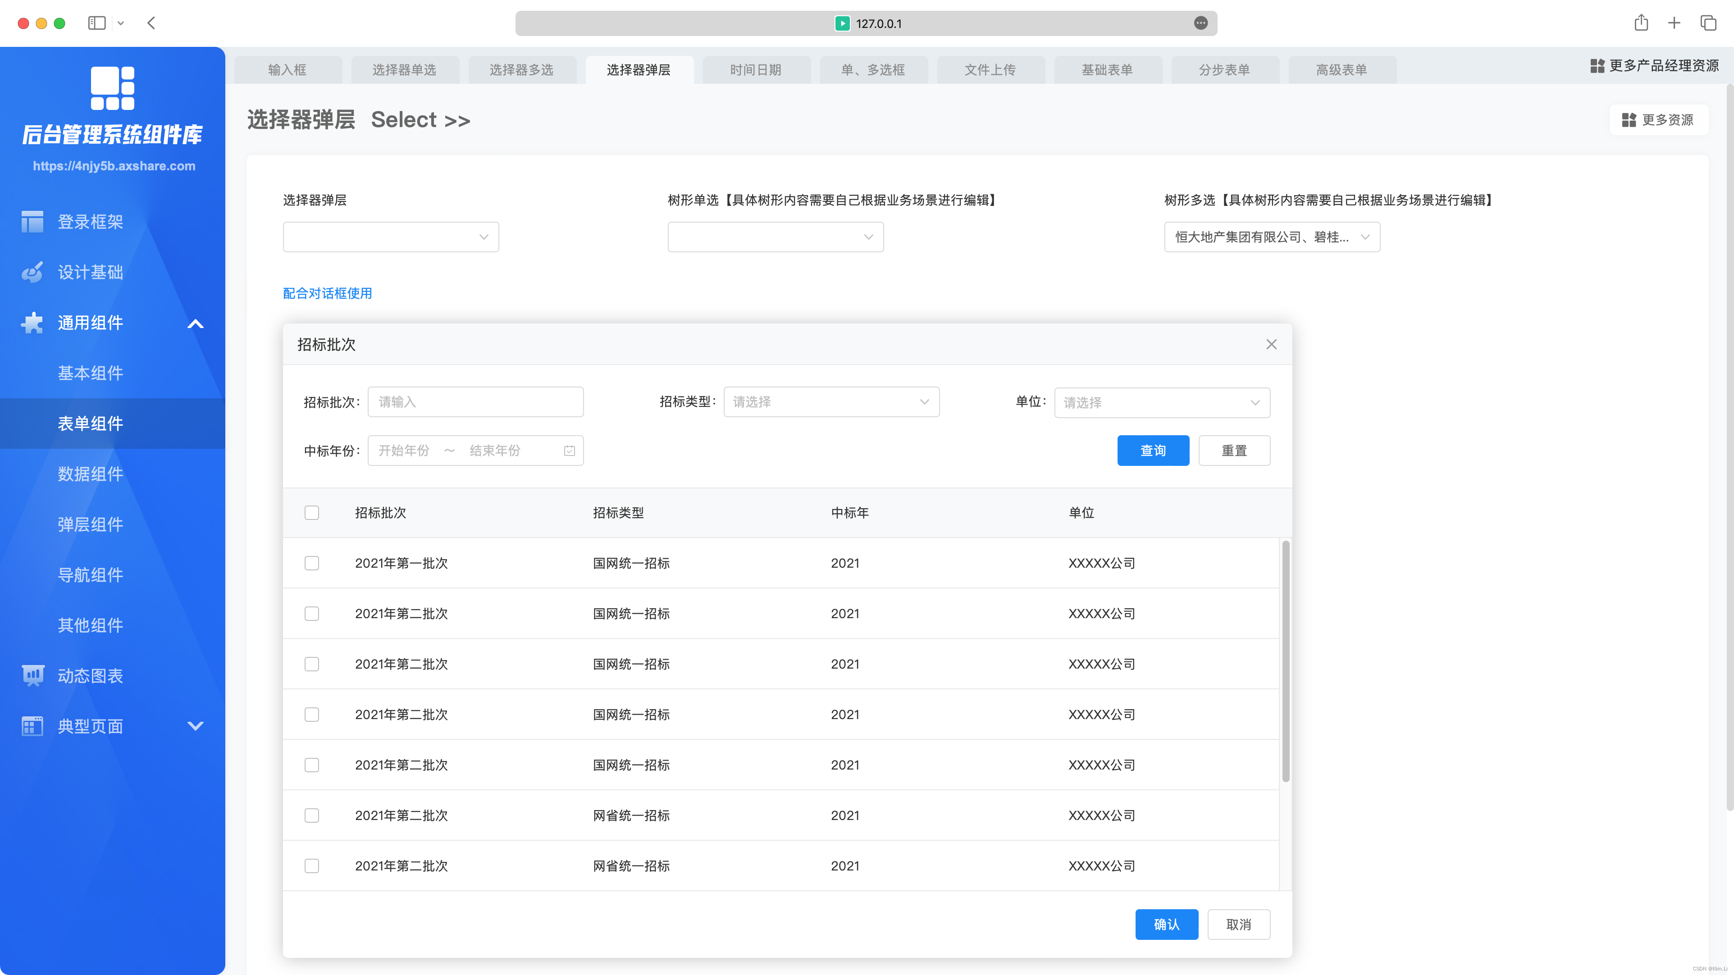Toggle the select-all checkbox in table header
1734x975 pixels.
312,513
